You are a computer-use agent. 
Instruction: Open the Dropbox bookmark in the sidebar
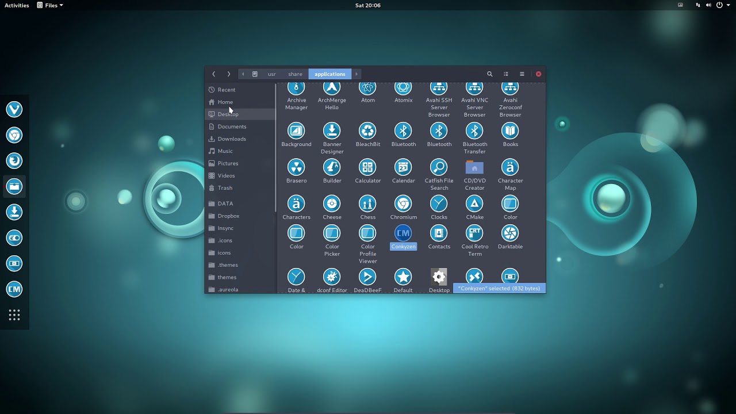[240, 216]
